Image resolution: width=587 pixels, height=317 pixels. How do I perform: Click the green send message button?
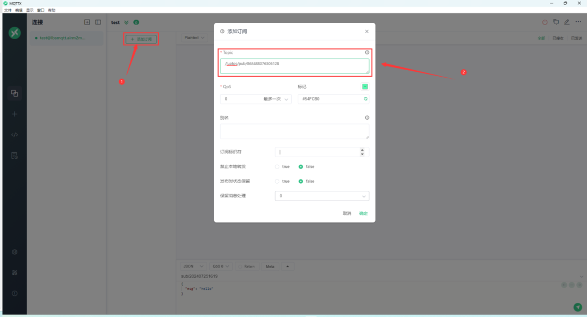click(578, 307)
